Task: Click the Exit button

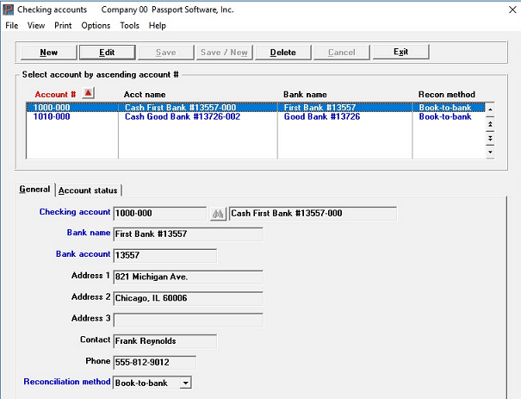Action: 400,52
